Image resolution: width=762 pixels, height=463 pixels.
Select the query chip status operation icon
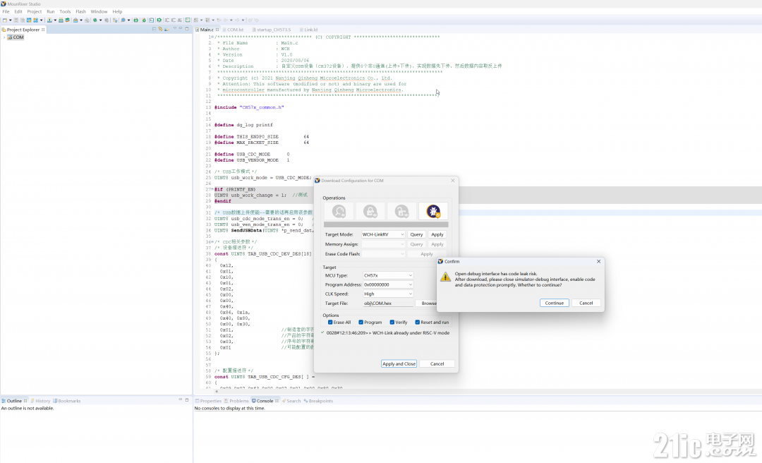pyautogui.click(x=339, y=211)
